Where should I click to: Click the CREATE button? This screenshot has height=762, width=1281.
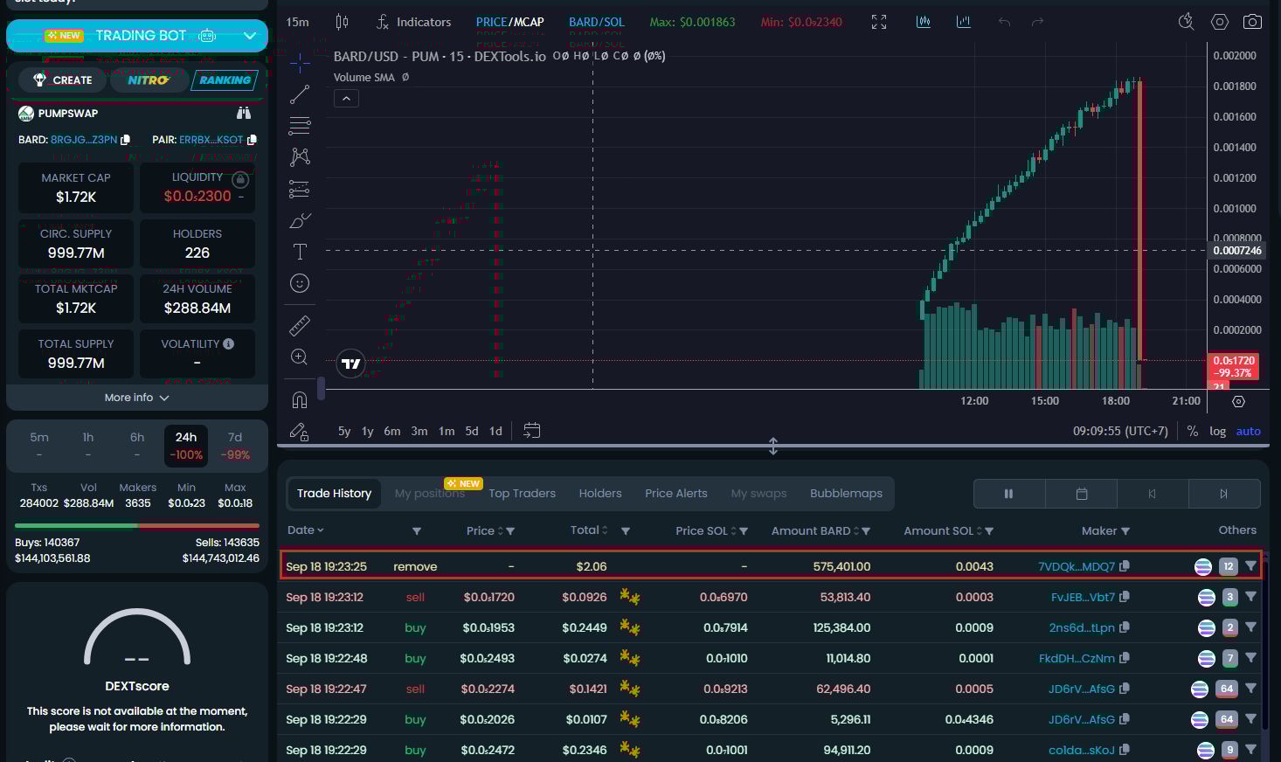pyautogui.click(x=63, y=80)
